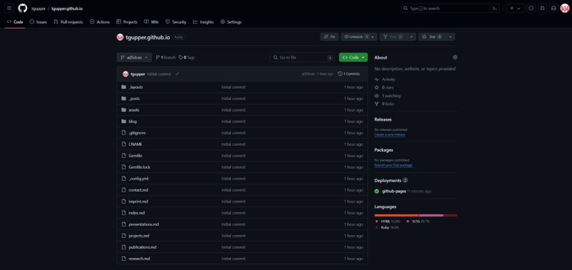Viewport: 572px width, 270px height.
Task: Switch to the Issues tab
Action: (38, 22)
